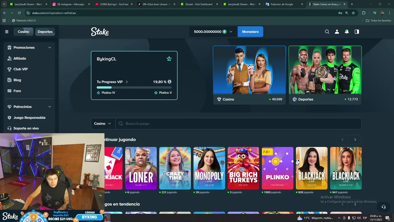Click the VIP star icon by BykingCL
This screenshot has height=222, width=394.
169,59
